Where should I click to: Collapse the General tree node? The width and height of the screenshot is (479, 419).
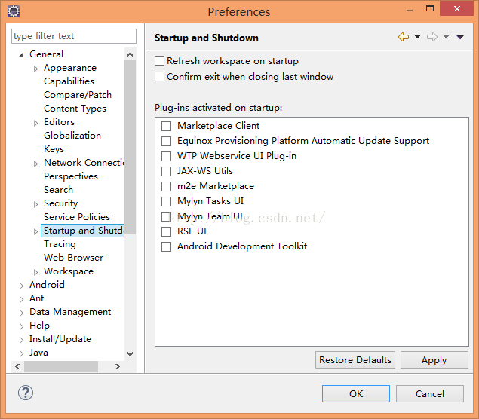(x=21, y=55)
